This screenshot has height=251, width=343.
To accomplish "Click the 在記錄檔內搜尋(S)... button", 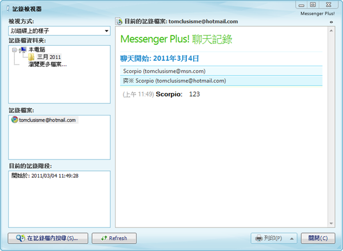I will (48, 238).
